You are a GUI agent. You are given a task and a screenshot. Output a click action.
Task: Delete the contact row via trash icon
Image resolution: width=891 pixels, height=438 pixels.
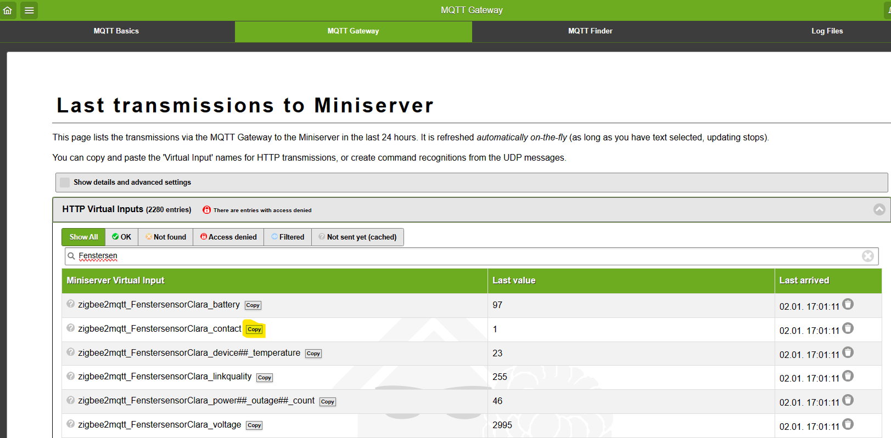(x=848, y=328)
